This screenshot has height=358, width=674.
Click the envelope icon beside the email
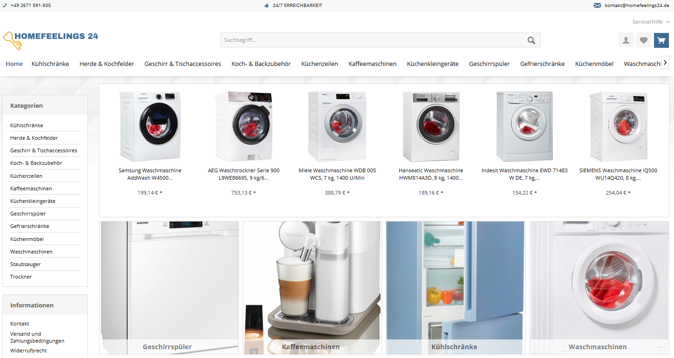point(597,6)
